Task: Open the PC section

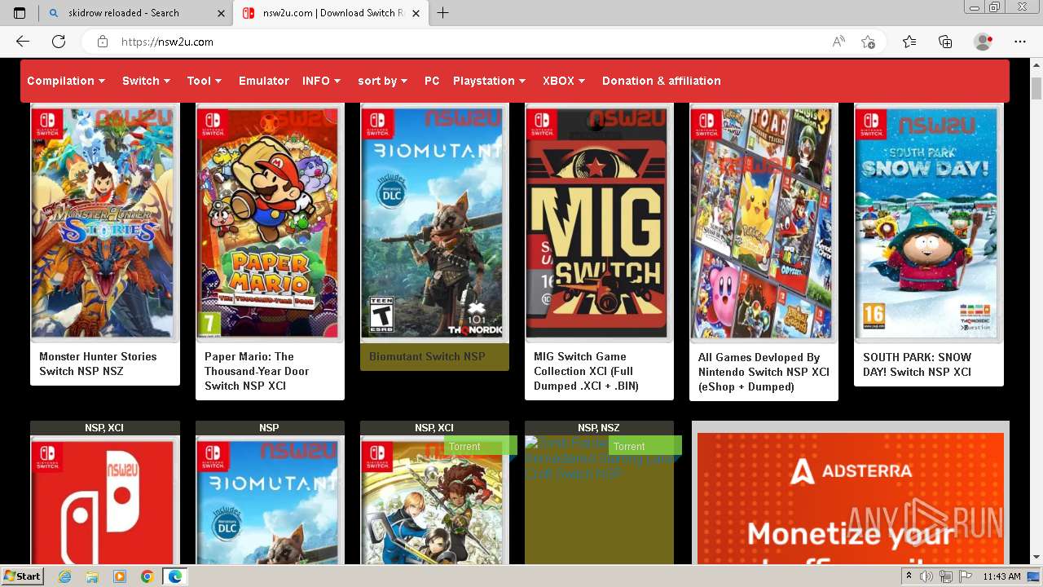Action: (432, 81)
